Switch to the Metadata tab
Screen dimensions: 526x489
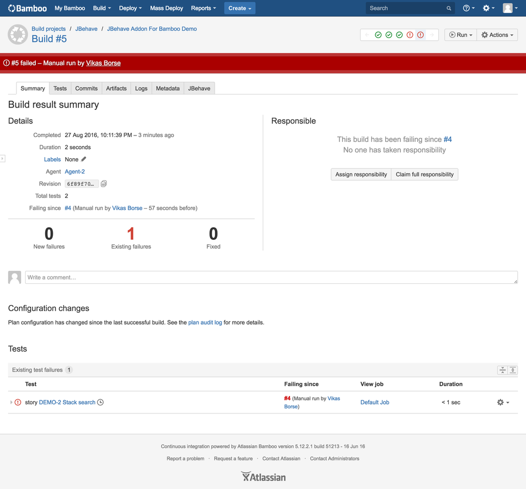click(168, 88)
